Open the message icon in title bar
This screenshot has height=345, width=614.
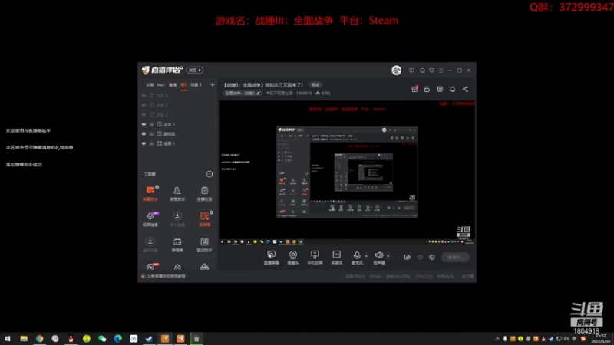(x=411, y=71)
